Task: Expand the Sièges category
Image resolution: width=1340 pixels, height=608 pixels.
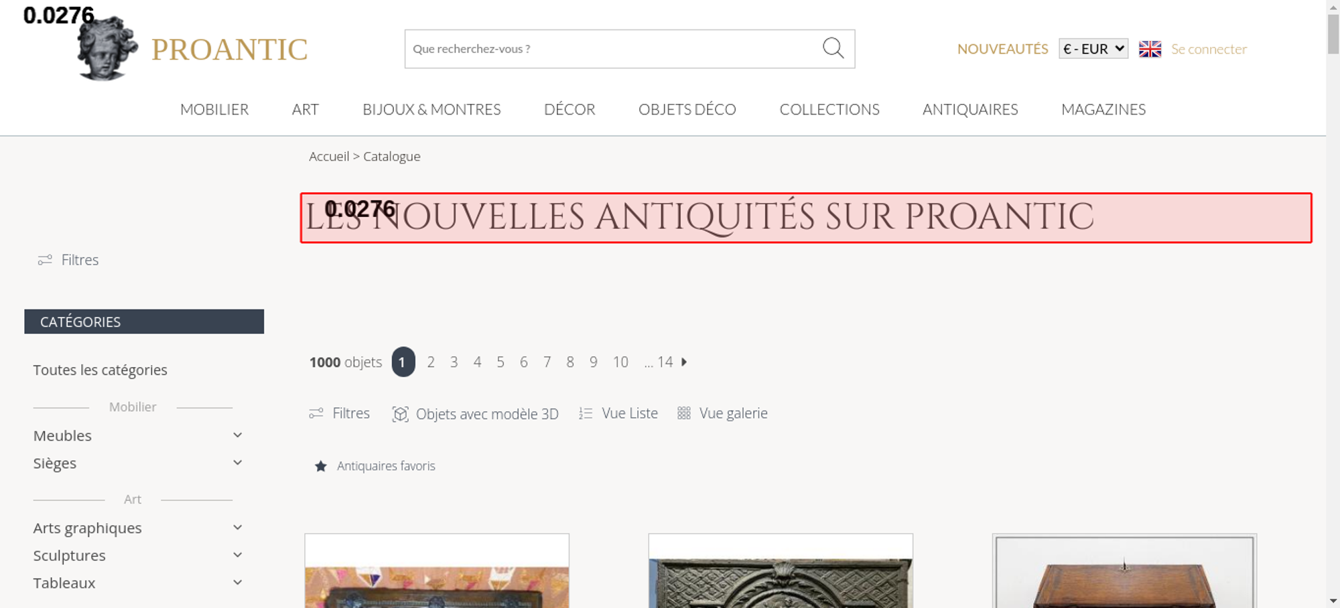Action: click(x=237, y=463)
